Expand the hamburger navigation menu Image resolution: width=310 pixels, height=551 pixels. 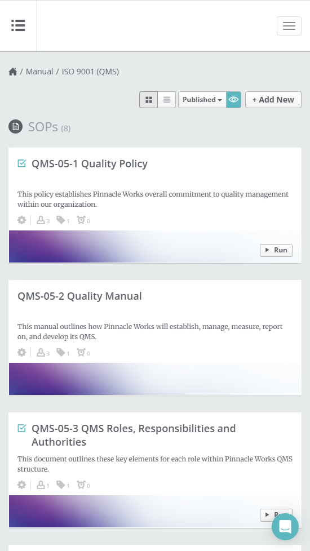(x=289, y=26)
